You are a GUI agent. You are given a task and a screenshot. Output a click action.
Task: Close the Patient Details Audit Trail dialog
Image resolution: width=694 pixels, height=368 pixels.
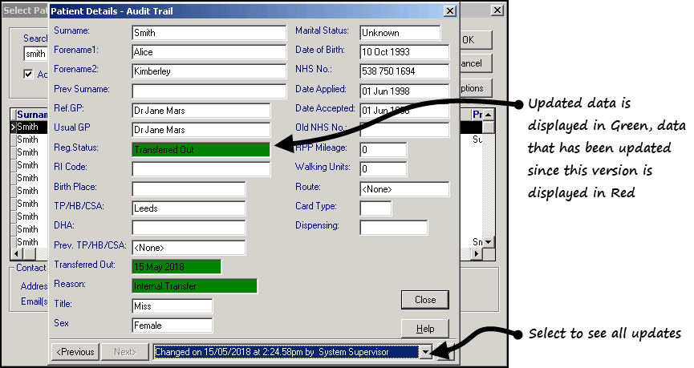click(x=450, y=11)
